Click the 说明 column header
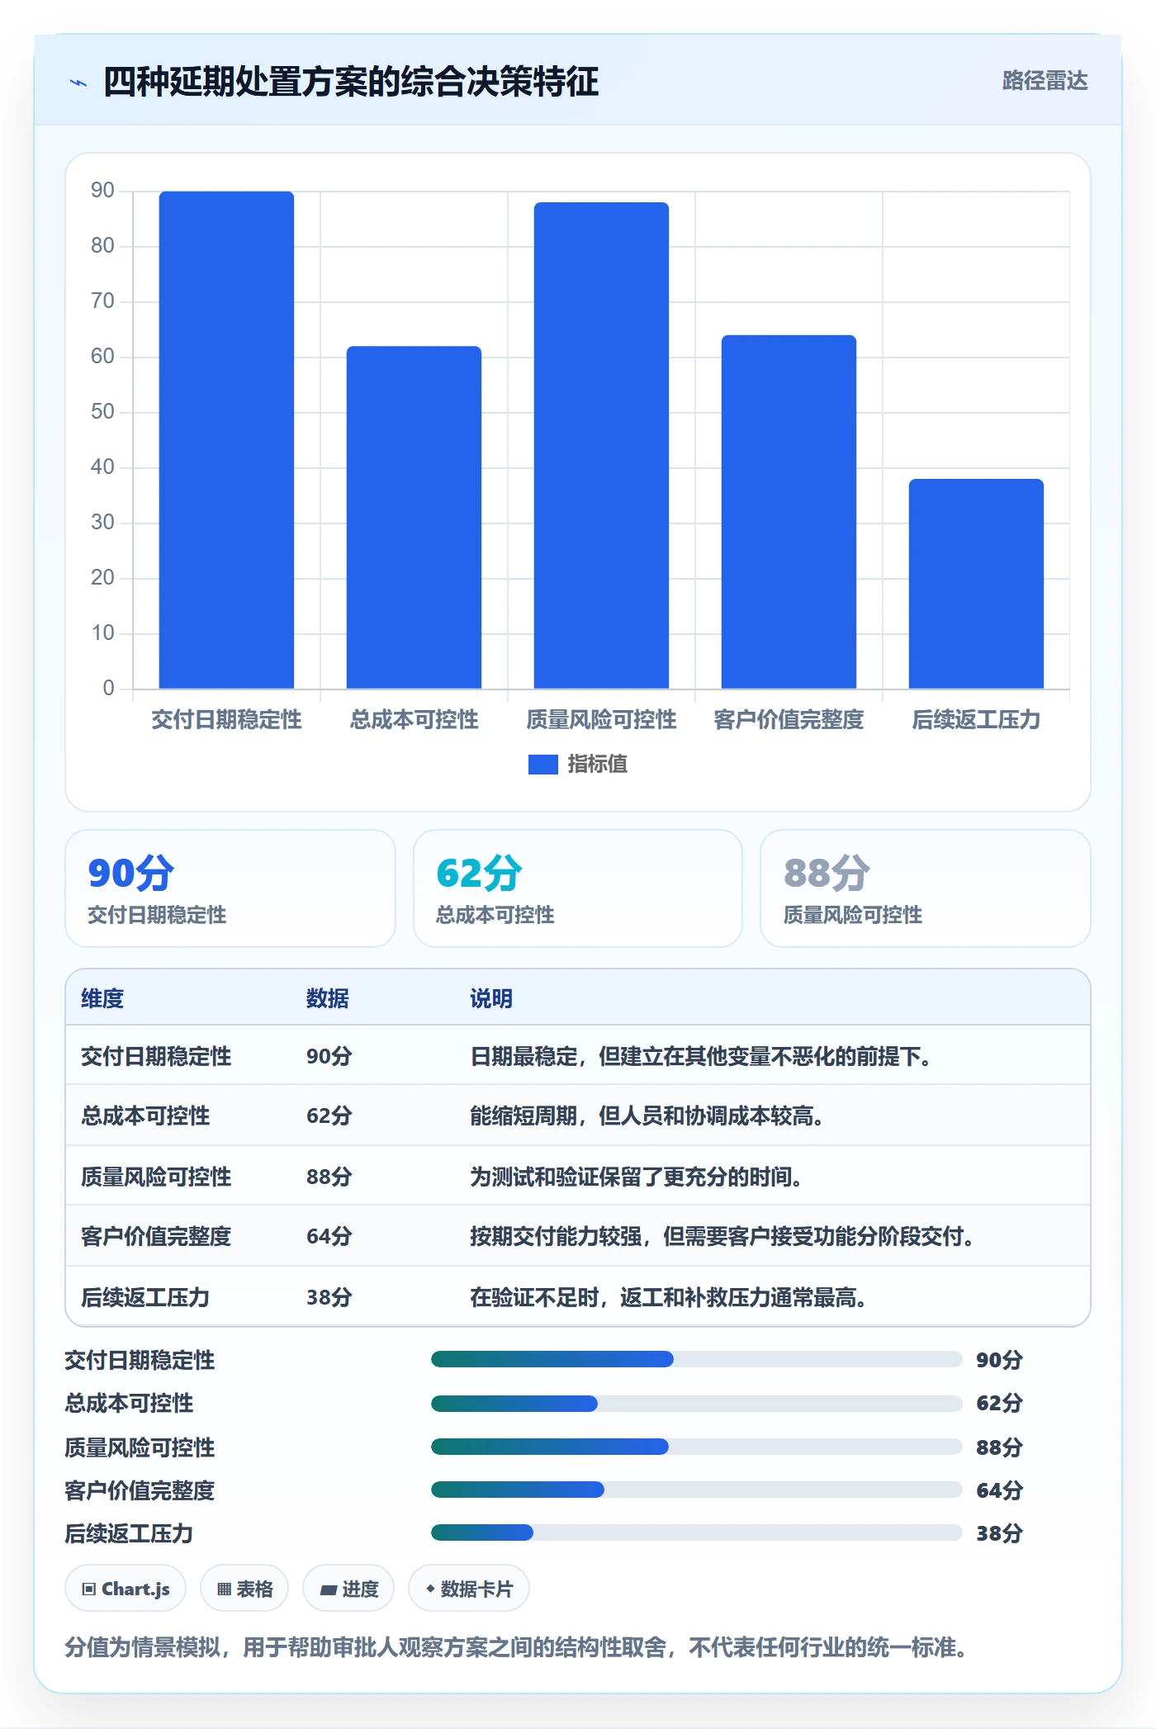 [491, 999]
